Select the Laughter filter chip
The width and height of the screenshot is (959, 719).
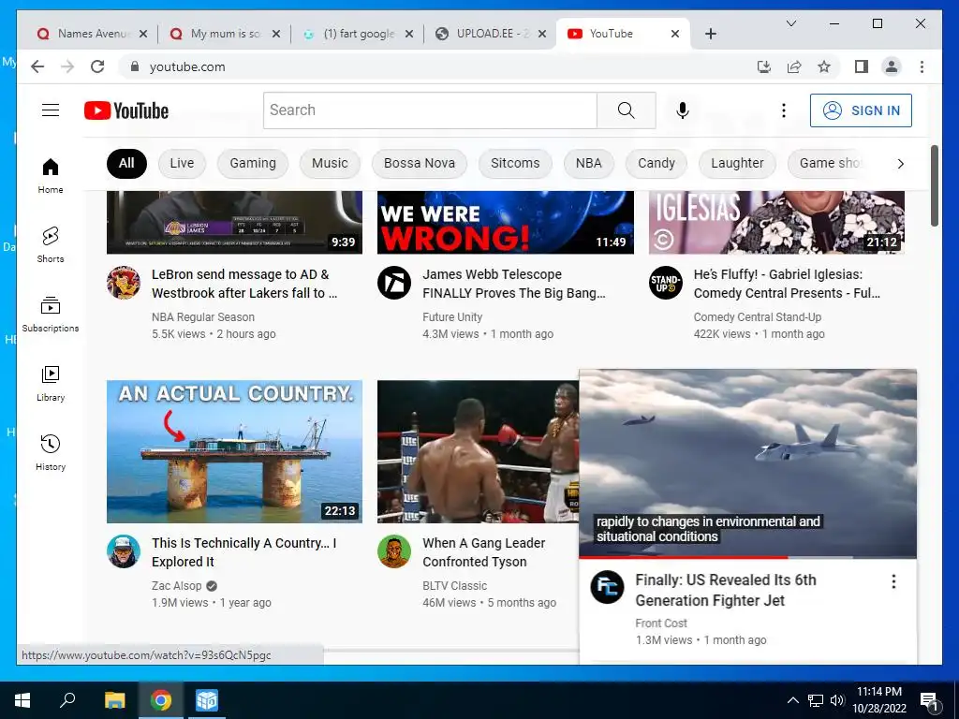(x=737, y=163)
